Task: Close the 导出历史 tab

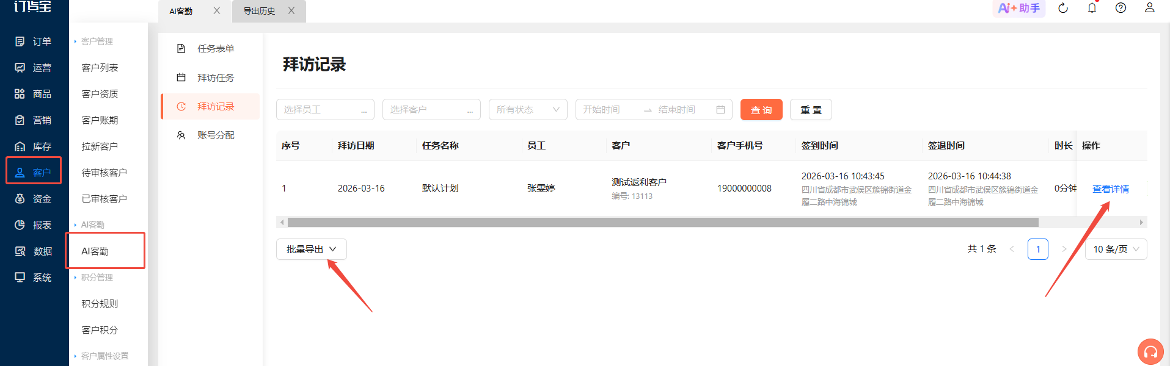Action: [x=291, y=10]
